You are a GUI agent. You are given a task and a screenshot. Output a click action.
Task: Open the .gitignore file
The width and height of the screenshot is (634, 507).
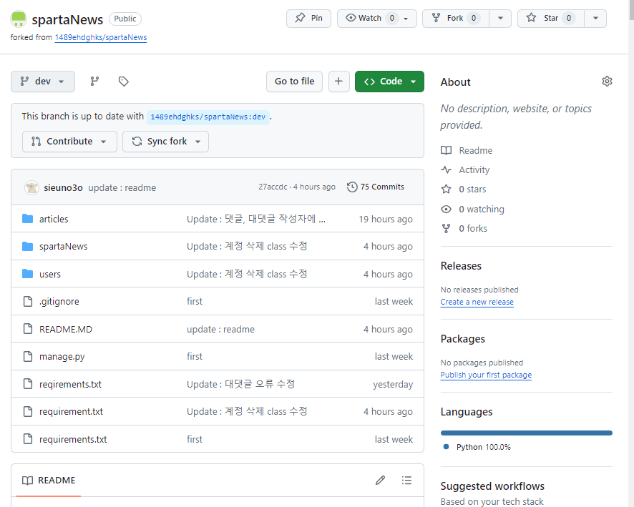(59, 301)
